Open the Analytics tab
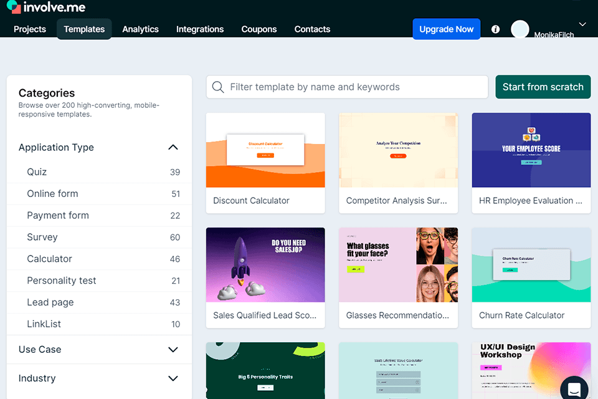 pos(140,29)
